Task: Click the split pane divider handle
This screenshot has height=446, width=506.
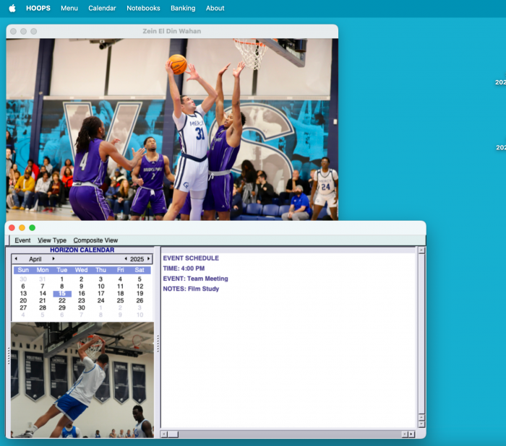Action: pos(158,344)
